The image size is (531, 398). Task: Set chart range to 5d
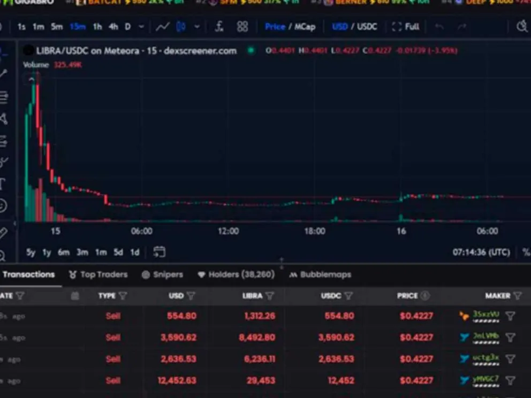pyautogui.click(x=118, y=252)
